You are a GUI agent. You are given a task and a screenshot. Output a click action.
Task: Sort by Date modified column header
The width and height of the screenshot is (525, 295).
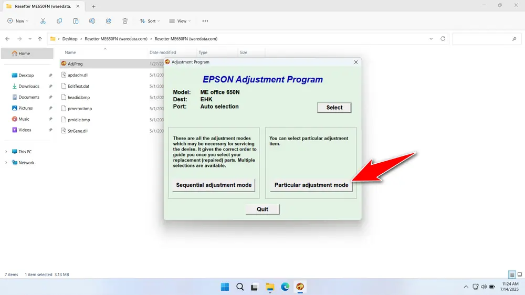[x=163, y=52]
